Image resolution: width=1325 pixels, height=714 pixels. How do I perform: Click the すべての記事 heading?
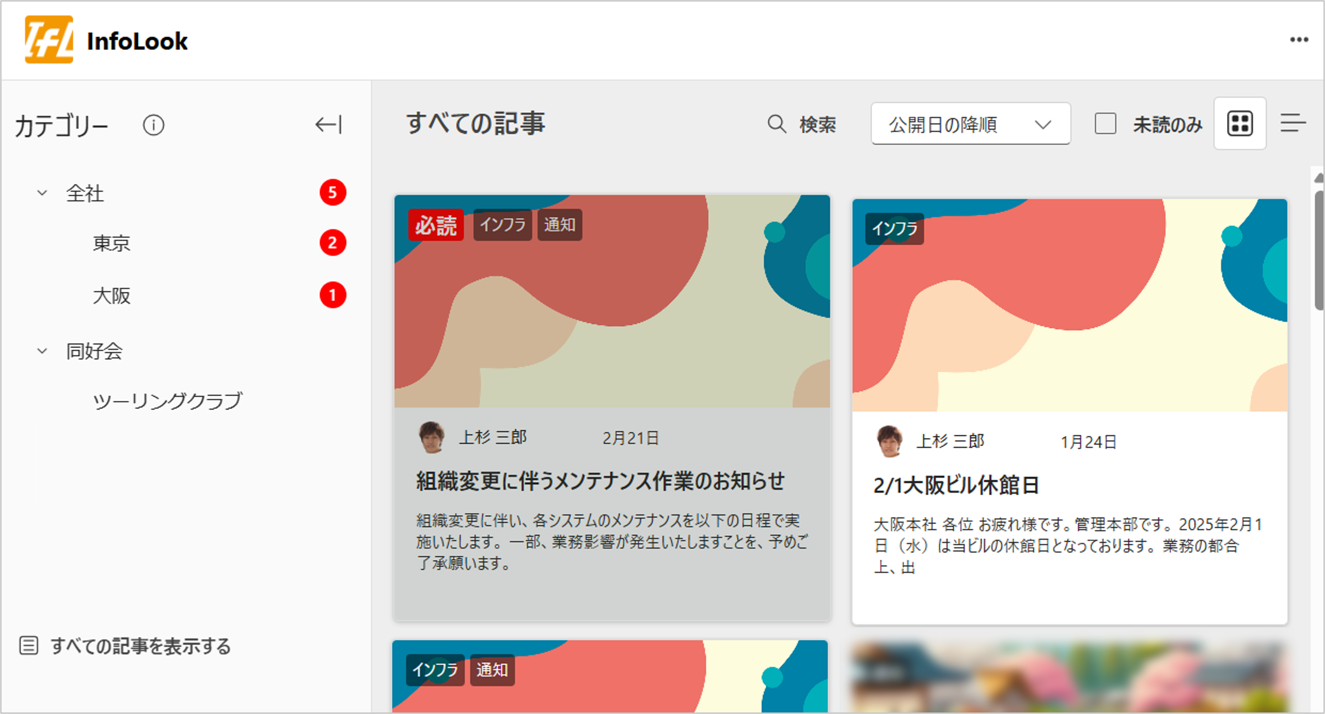coord(475,124)
